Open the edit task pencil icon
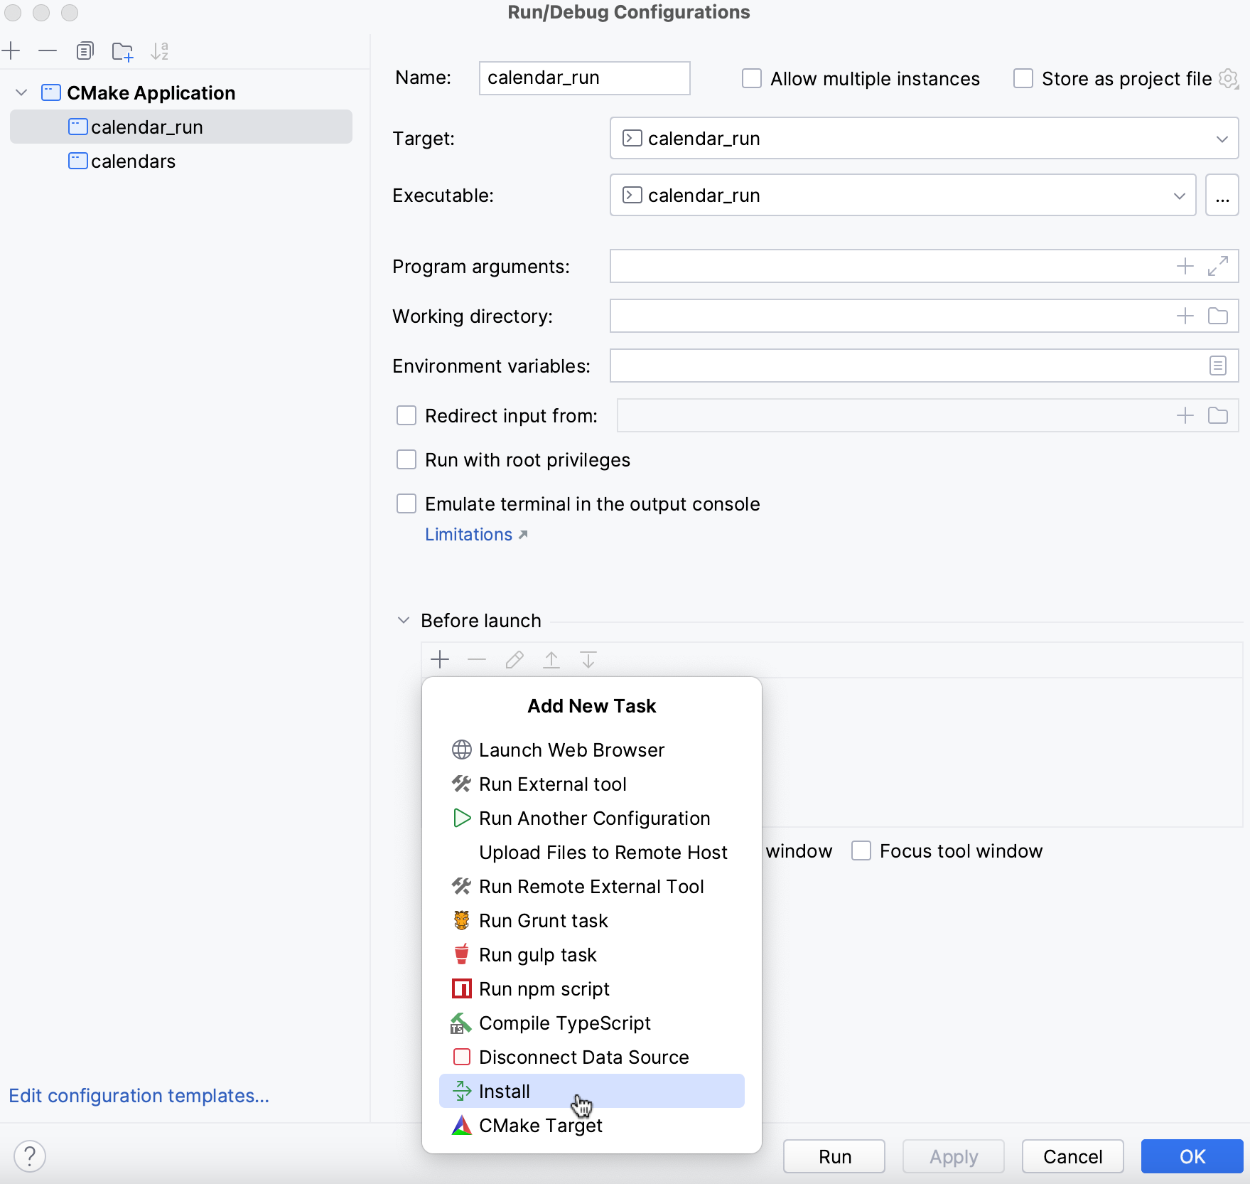This screenshot has width=1250, height=1184. coord(514,659)
